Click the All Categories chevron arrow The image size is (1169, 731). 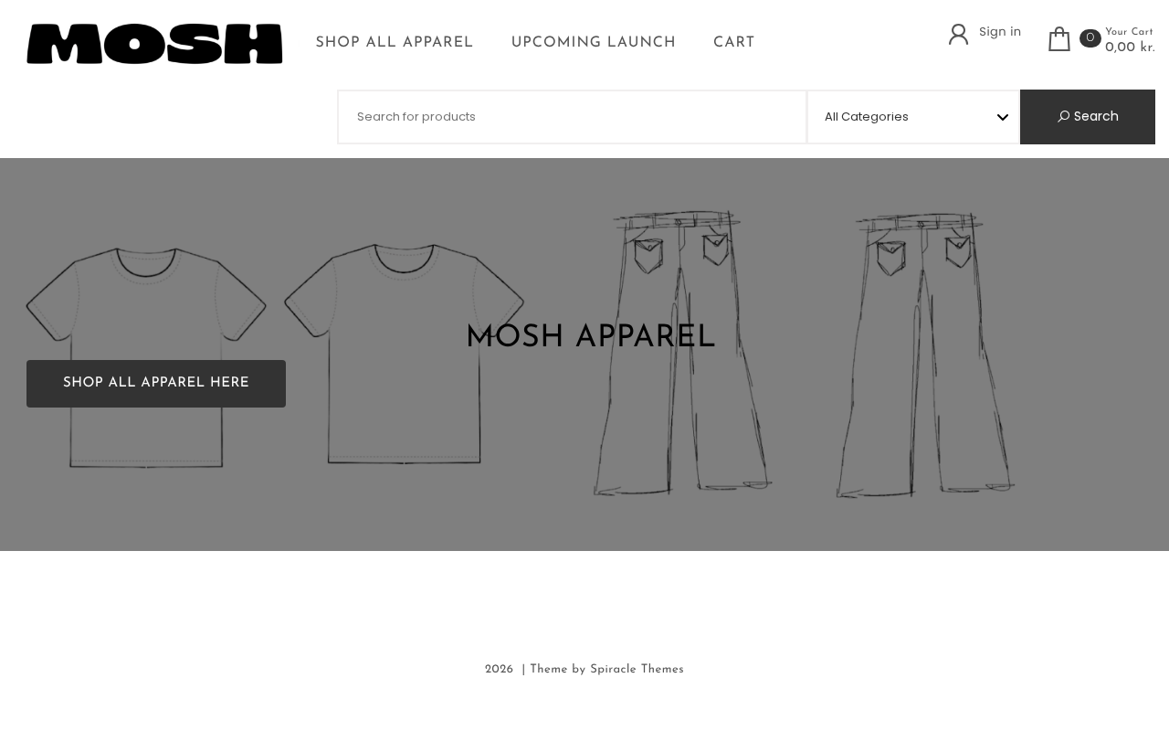(x=1003, y=117)
